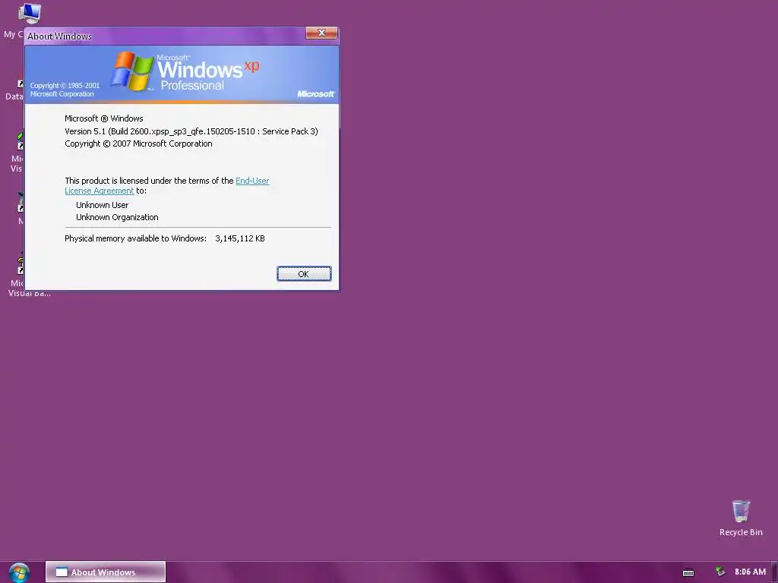The height and width of the screenshot is (583, 778).
Task: Click the Version 5.1 build text line
Action: (x=191, y=131)
